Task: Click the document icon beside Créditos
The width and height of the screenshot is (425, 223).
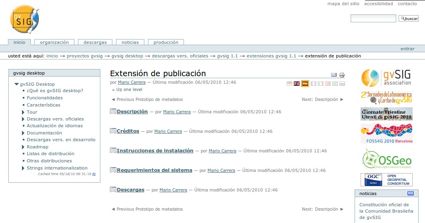Action: coord(113,131)
